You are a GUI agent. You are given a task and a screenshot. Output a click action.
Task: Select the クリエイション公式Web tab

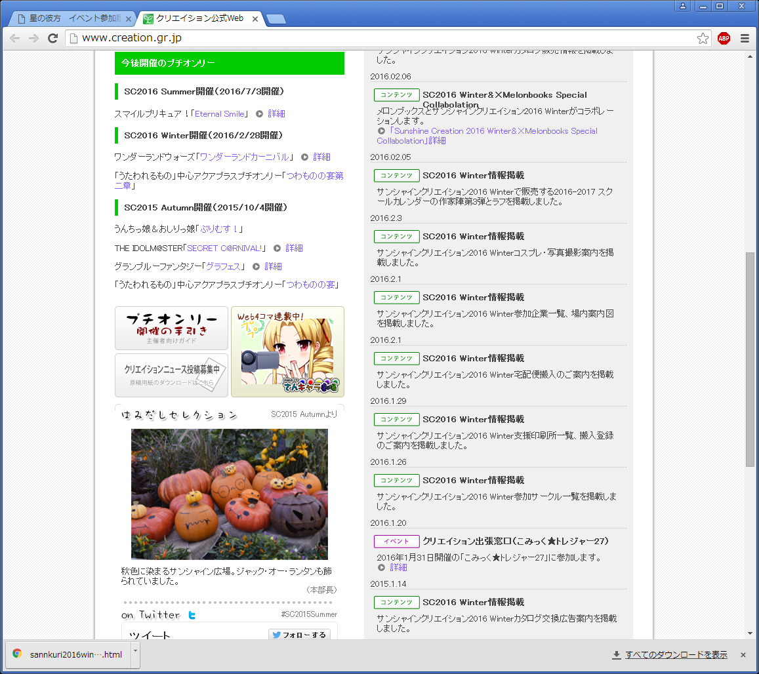[199, 18]
